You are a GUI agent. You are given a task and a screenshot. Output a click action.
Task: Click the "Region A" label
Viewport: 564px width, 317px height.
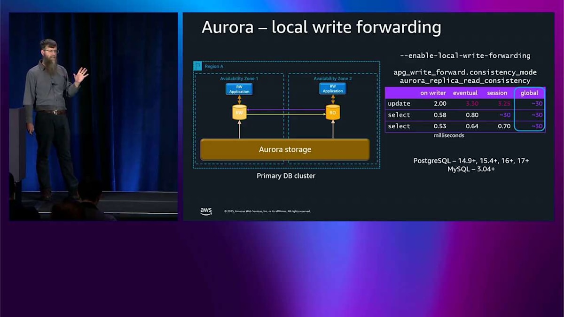(x=214, y=67)
